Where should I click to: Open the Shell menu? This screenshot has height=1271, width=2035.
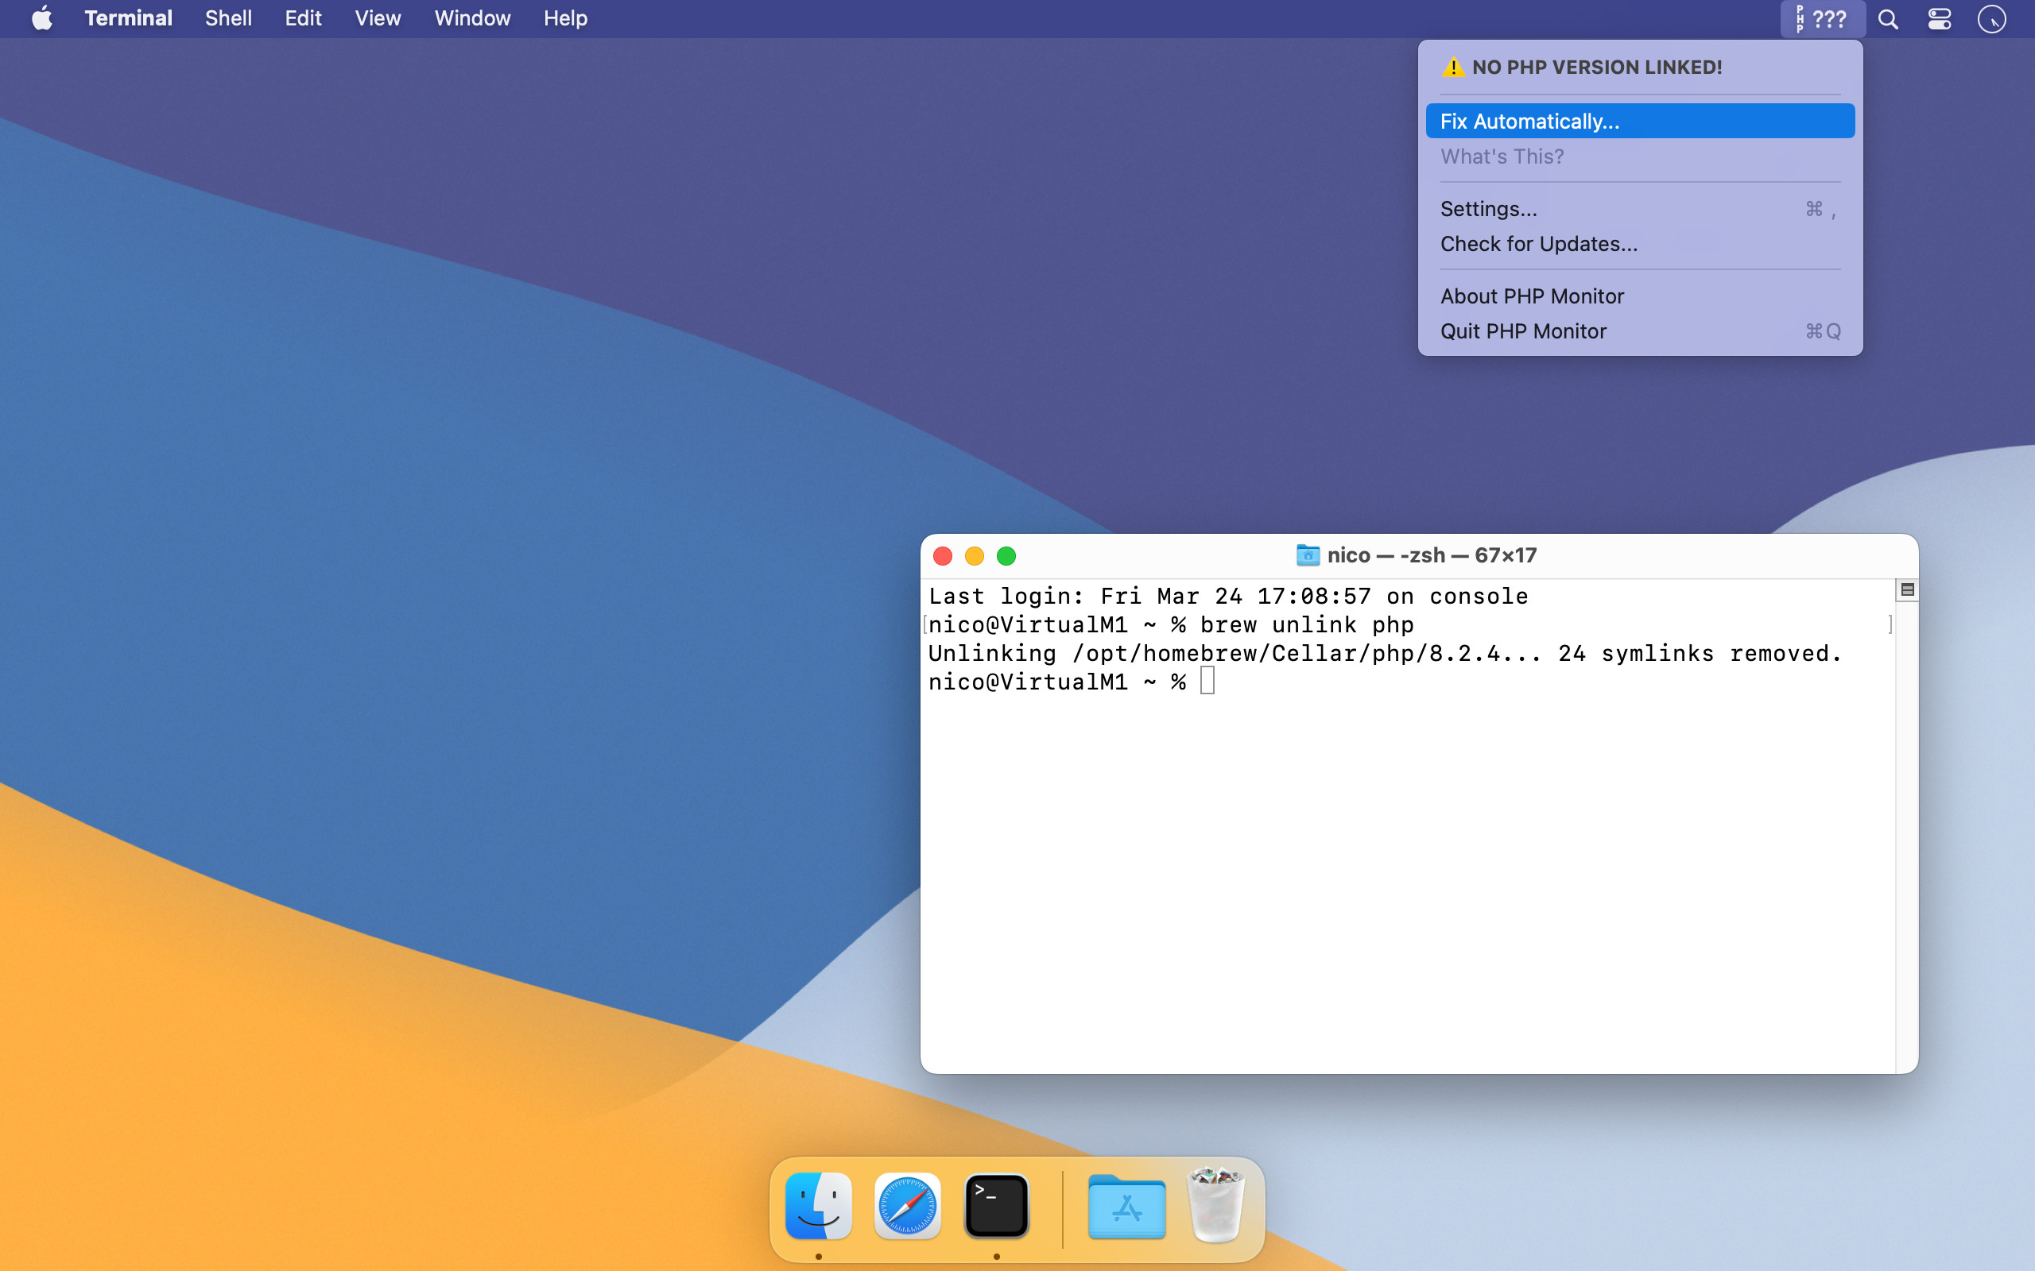tap(228, 18)
